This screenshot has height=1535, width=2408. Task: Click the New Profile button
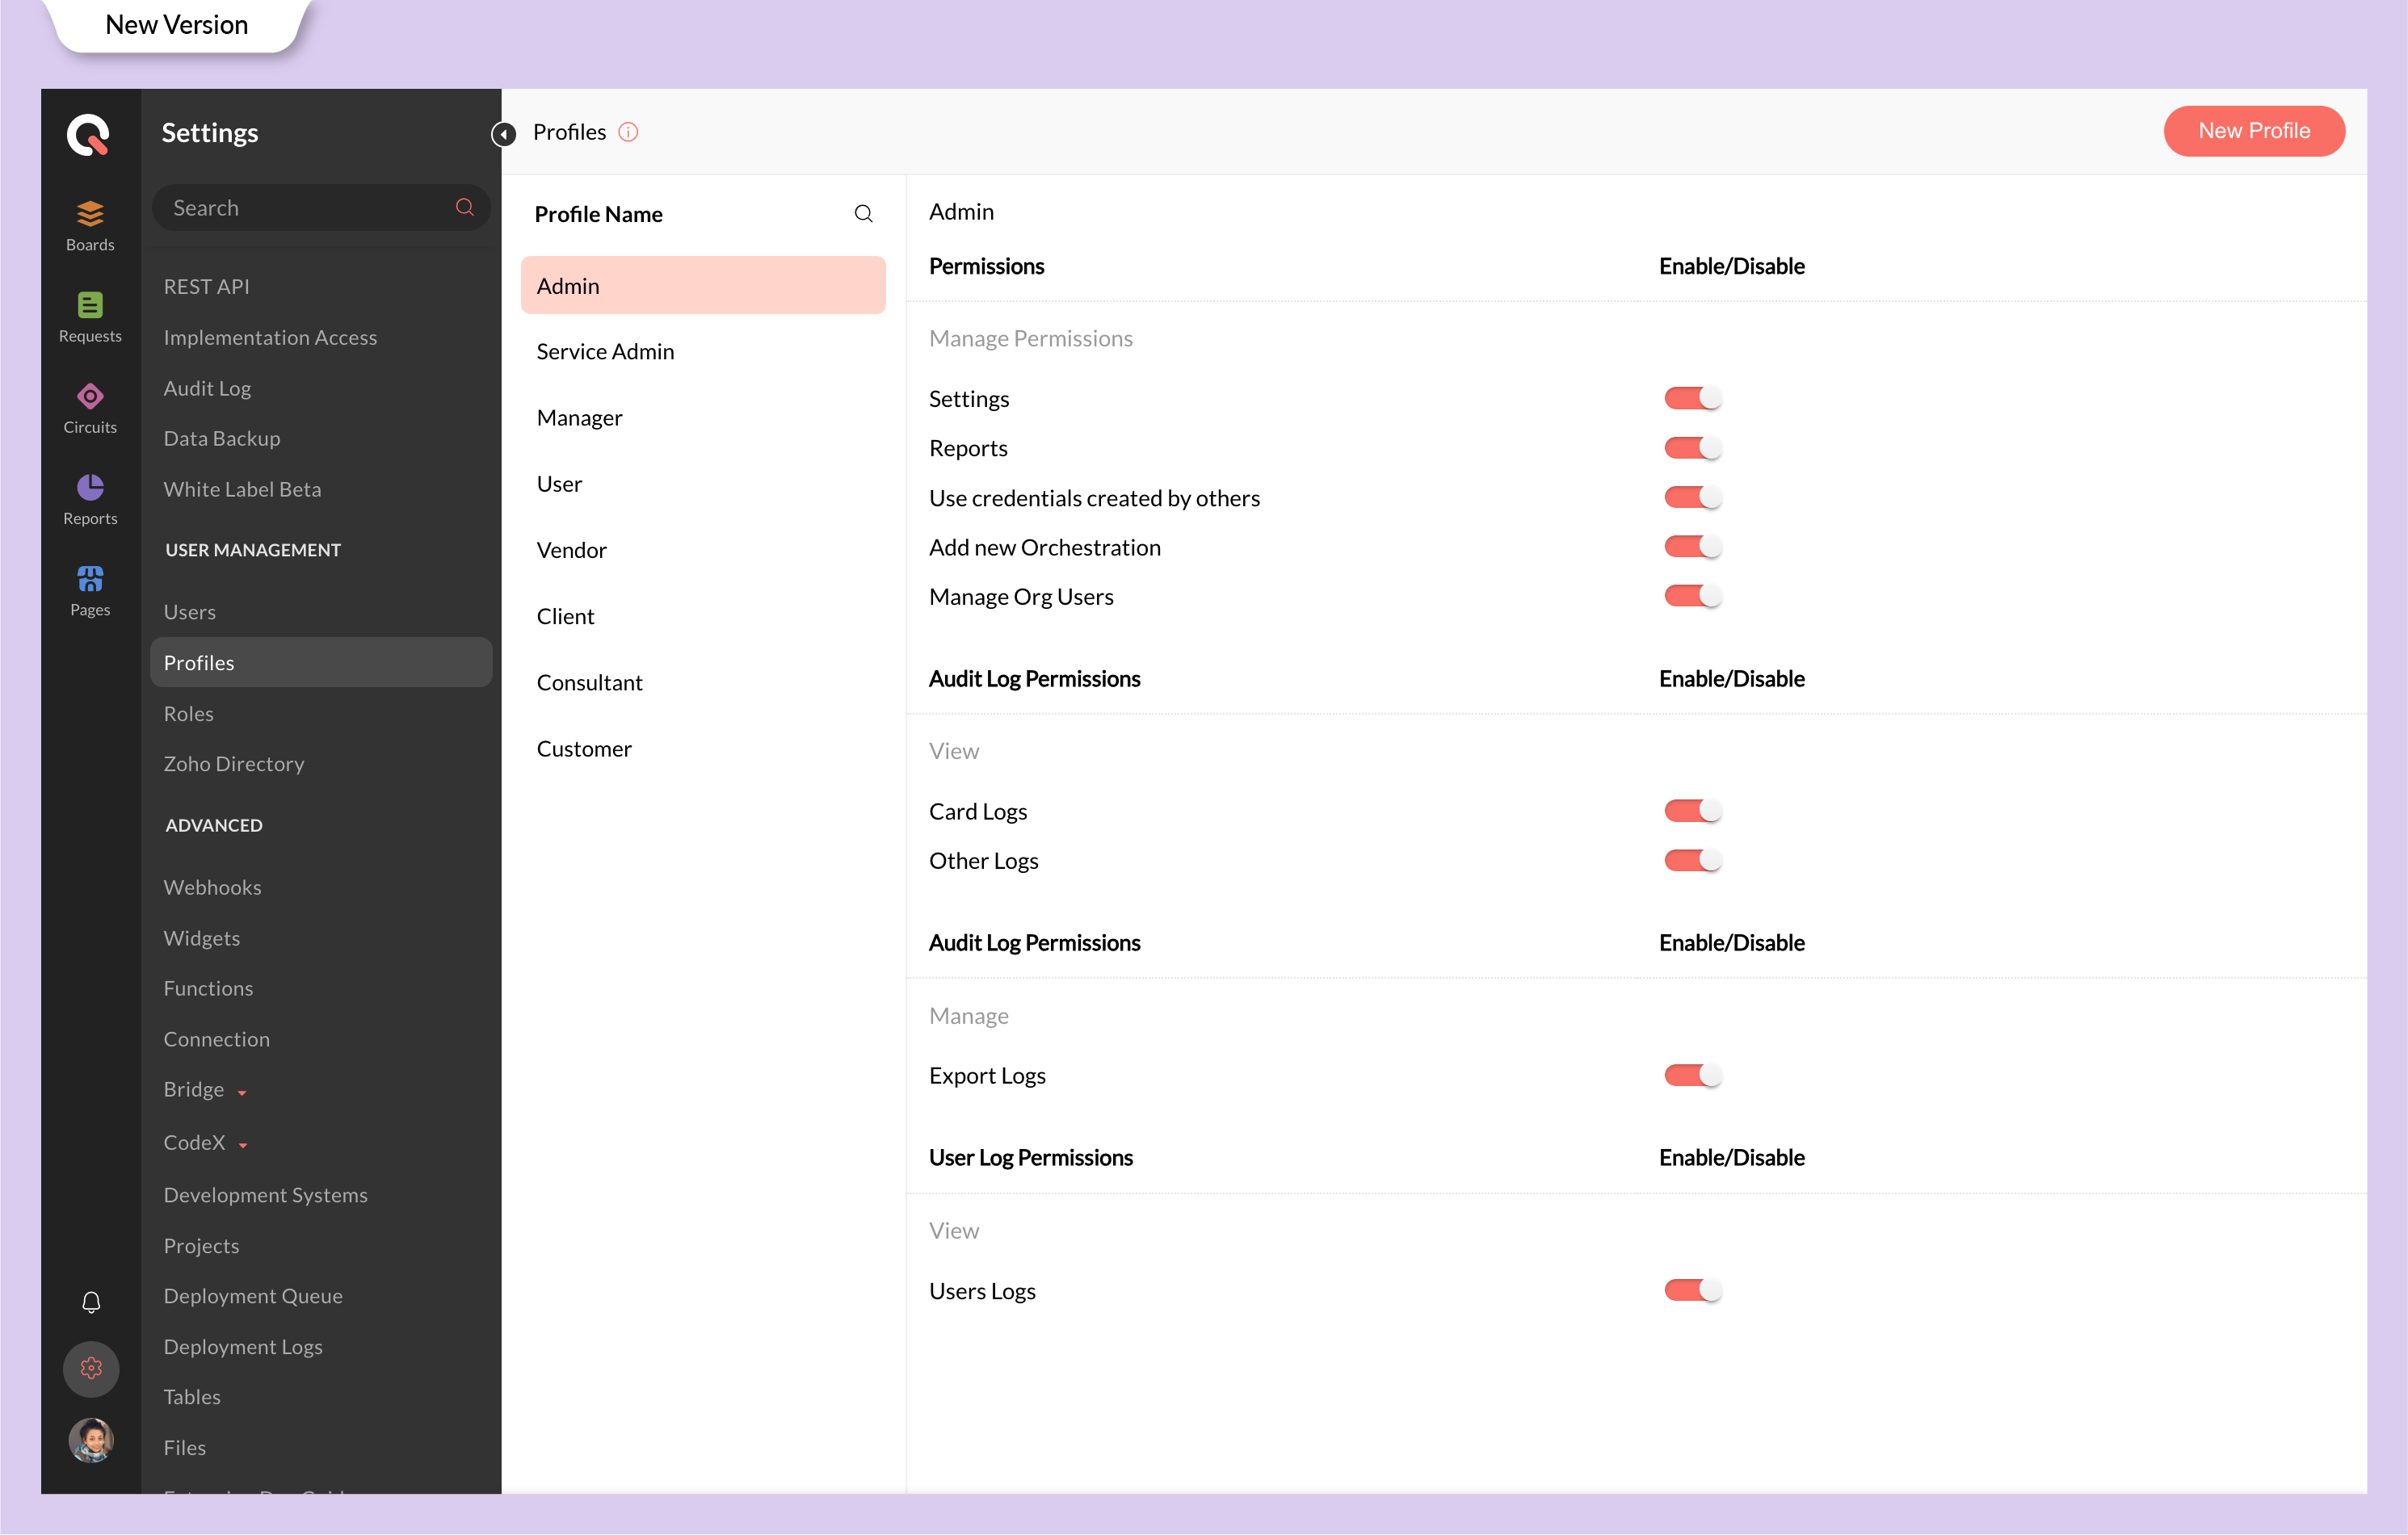[x=2253, y=131]
